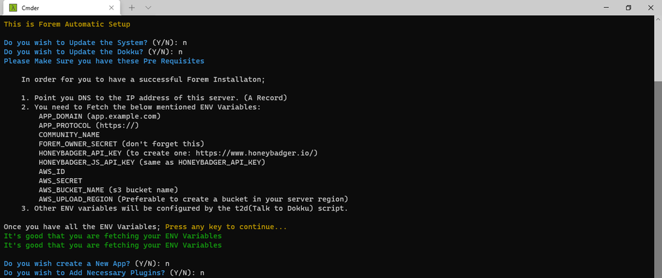Click the 'Please Make Sure' prerequisites heading
Image resolution: width=662 pixels, height=278 pixels.
[104, 61]
